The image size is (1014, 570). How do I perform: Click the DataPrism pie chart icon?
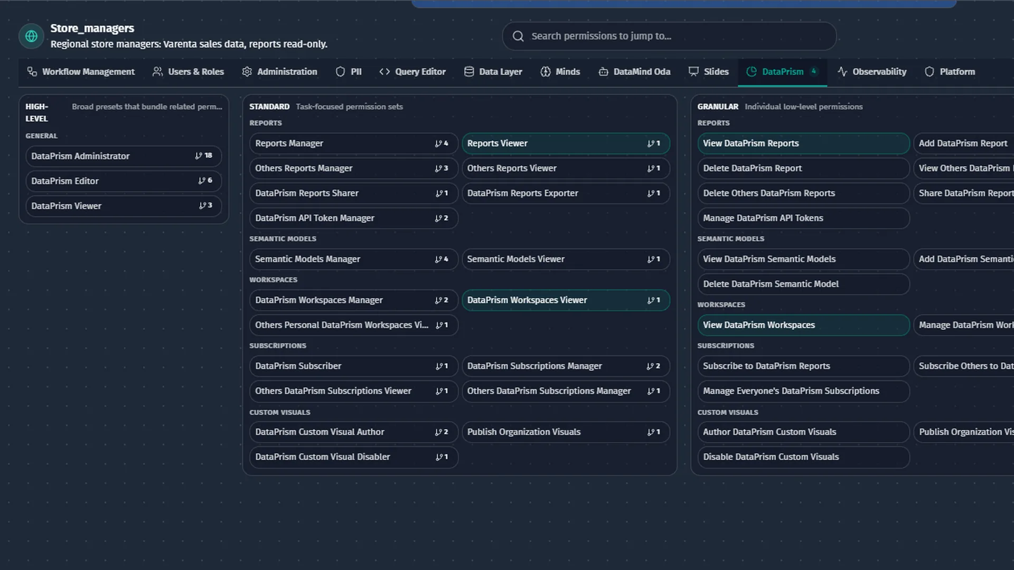point(752,71)
